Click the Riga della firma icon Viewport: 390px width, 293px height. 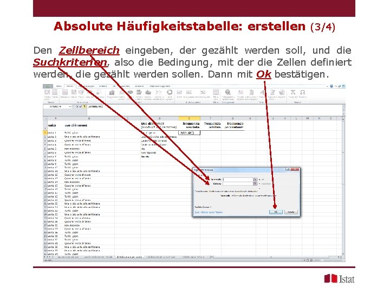click(x=272, y=92)
